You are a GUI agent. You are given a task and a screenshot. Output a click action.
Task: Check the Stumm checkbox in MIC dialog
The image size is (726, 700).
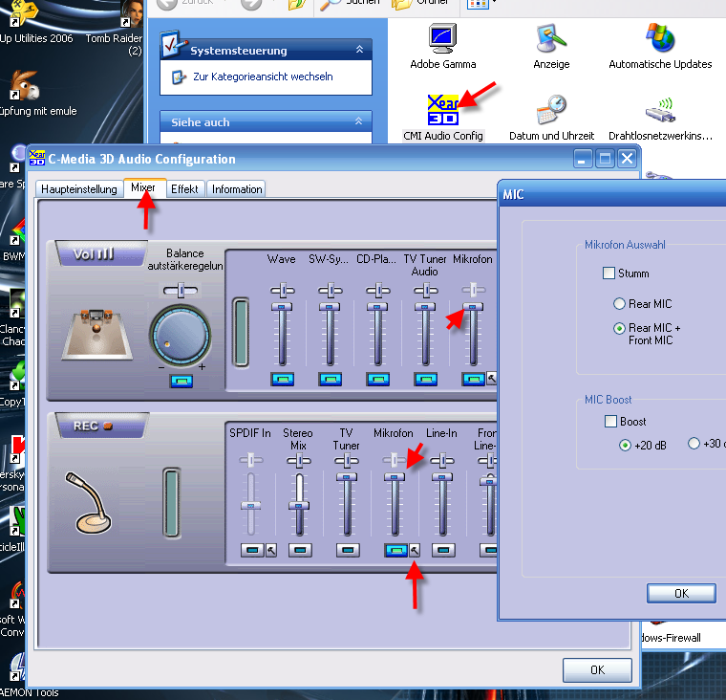coord(609,273)
